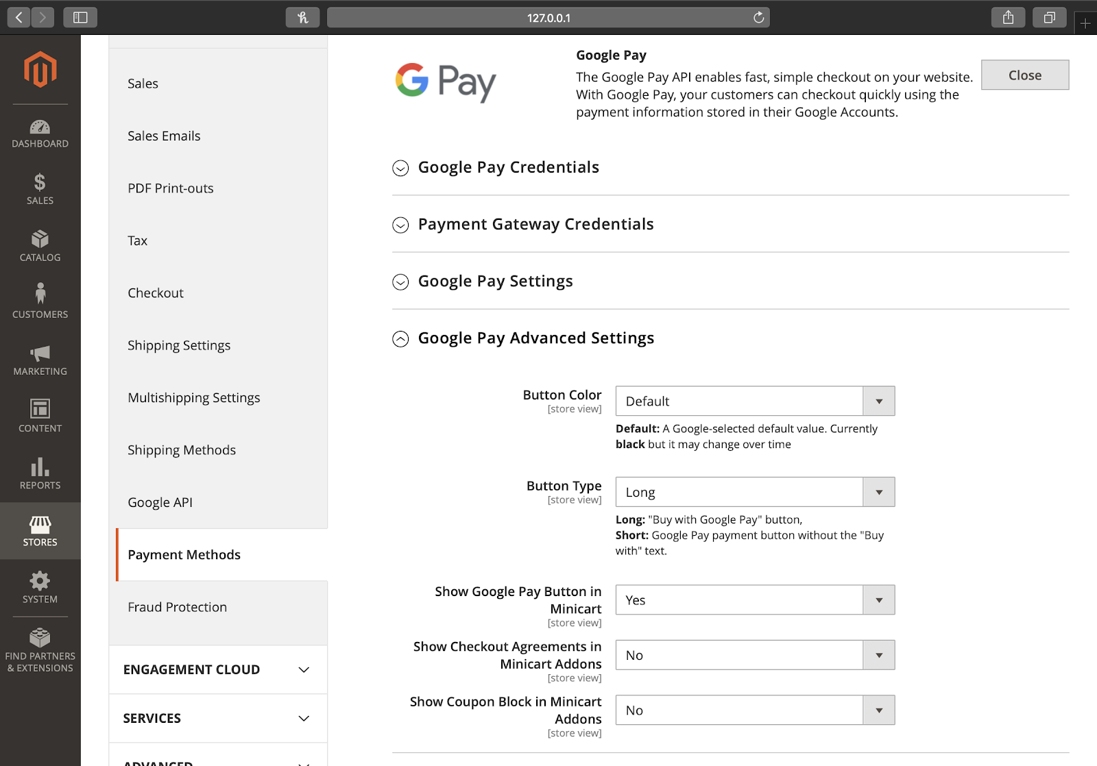Open the Sales dollar icon menu
The height and width of the screenshot is (766, 1097).
(x=40, y=189)
